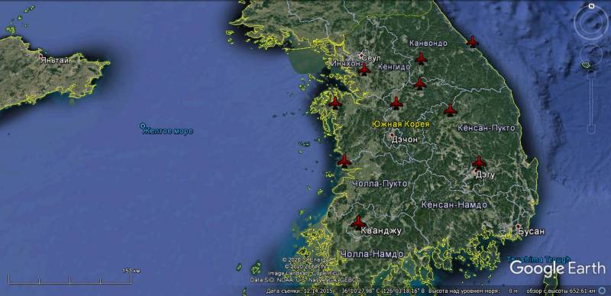Click the airplane marker beside Кванджу
The image size is (611, 296).
(358, 223)
